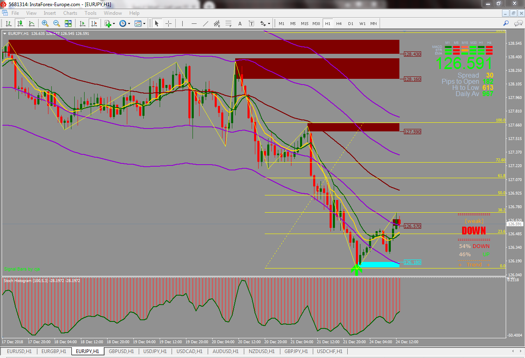Open the GBPUSD,H1 chart tab
This screenshot has height=358, width=525.
(x=121, y=351)
